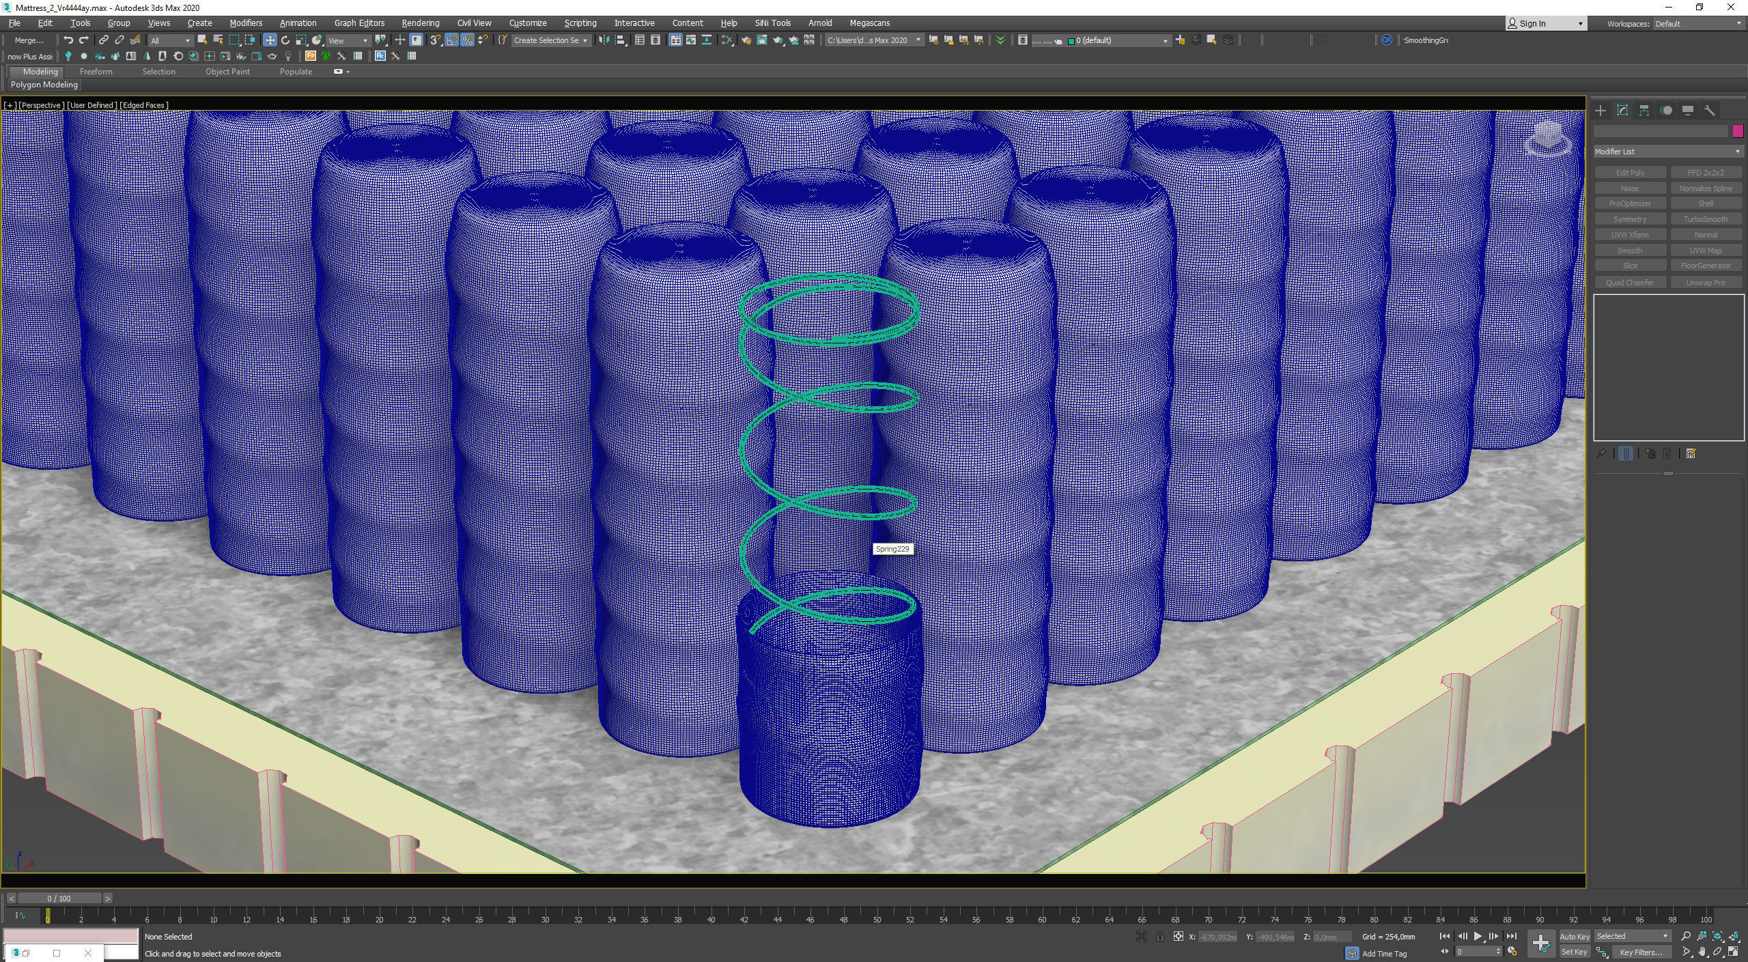
Task: Select and Link tool icon
Action: click(x=104, y=40)
